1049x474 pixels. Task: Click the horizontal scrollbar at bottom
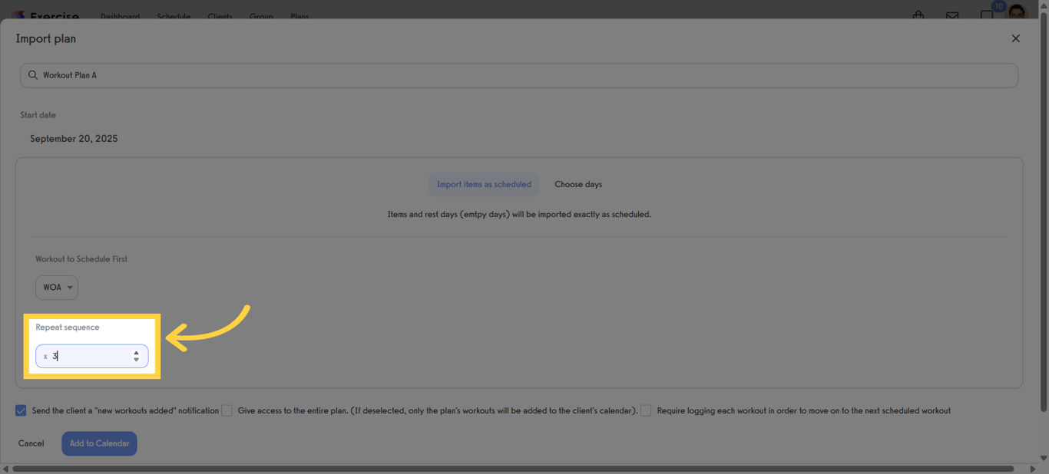tap(513, 469)
